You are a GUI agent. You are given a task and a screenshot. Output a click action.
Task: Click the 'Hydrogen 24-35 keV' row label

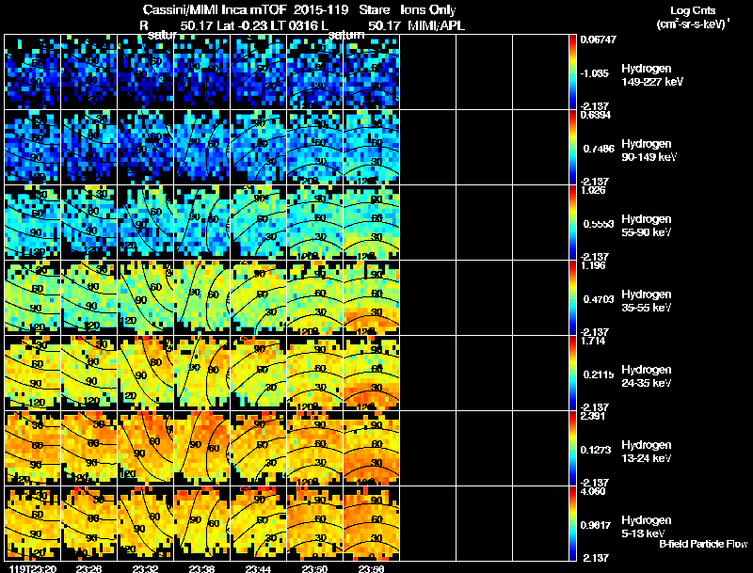click(x=647, y=376)
